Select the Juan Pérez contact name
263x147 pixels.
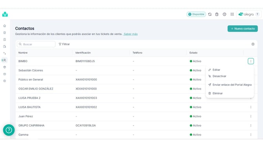coord(26,116)
